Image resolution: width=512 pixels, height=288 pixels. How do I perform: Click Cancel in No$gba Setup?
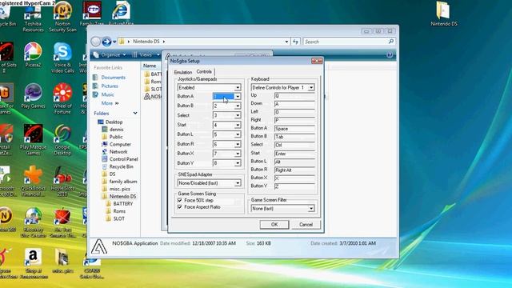pyautogui.click(x=306, y=224)
